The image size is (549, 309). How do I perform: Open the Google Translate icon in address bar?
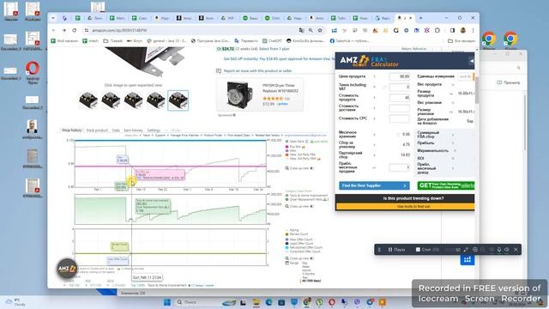301,31
